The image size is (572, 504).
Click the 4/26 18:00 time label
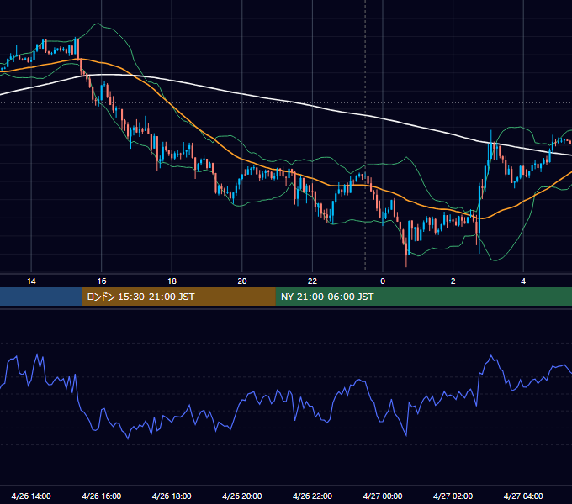pos(172,496)
